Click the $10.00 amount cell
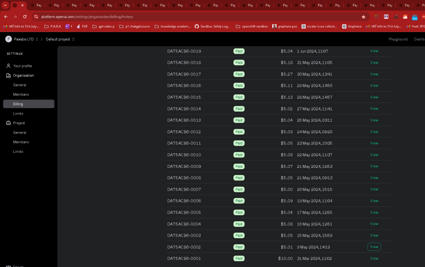Image resolution: width=425 pixels, height=267 pixels. pyautogui.click(x=285, y=258)
